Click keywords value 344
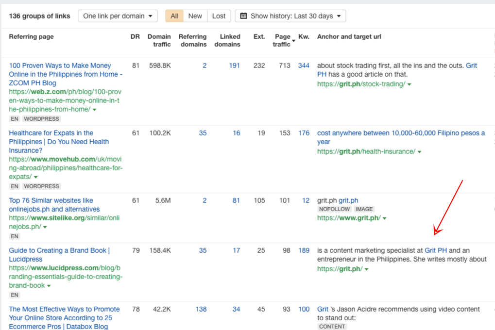This screenshot has height=330, width=495. 304,66
